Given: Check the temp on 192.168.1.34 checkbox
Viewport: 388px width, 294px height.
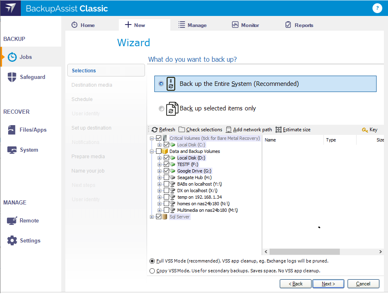Looking at the screenshot, I should 166,197.
